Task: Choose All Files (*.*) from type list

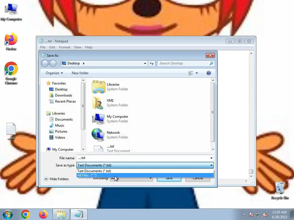Action: point(145,175)
